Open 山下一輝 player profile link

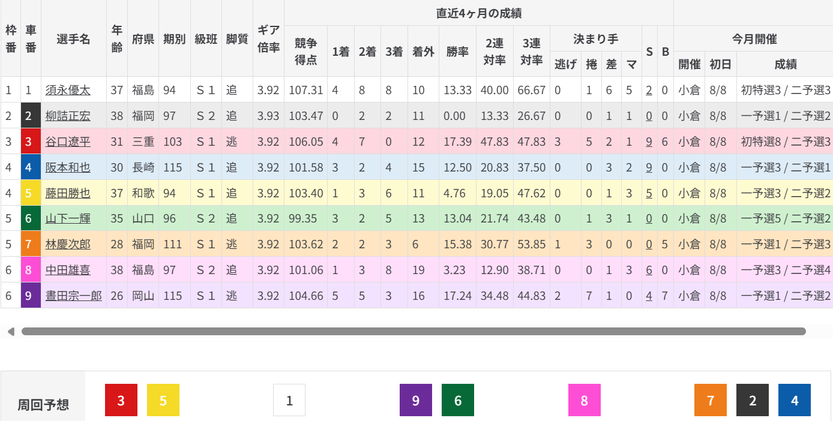(68, 218)
